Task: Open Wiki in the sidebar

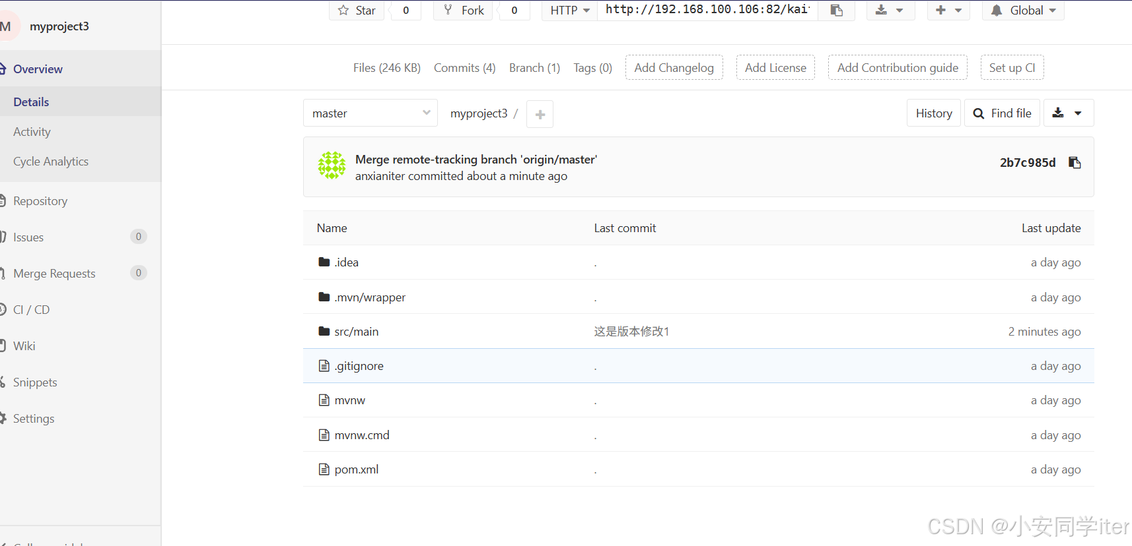Action: point(24,346)
